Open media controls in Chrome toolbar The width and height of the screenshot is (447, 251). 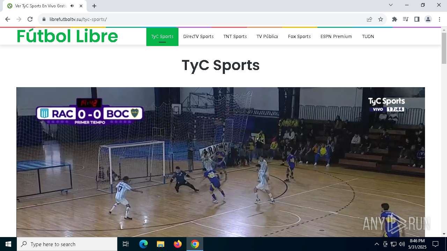pyautogui.click(x=405, y=19)
